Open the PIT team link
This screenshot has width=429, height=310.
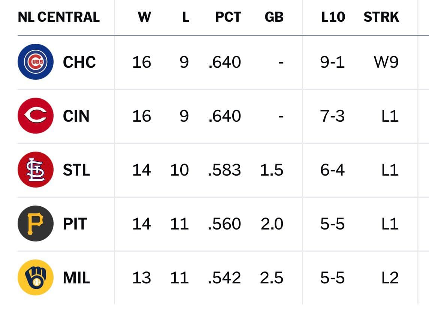point(75,224)
